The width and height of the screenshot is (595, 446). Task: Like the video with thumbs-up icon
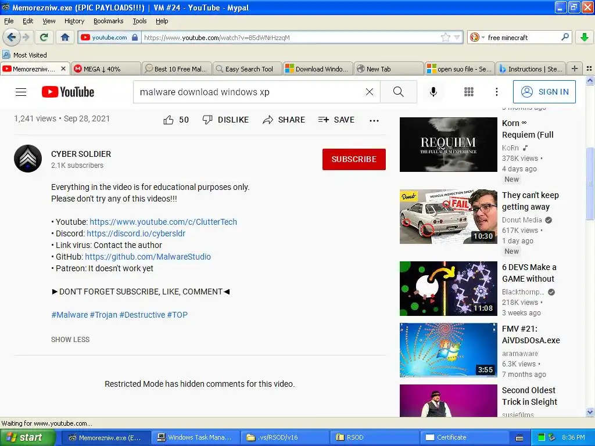coord(169,120)
